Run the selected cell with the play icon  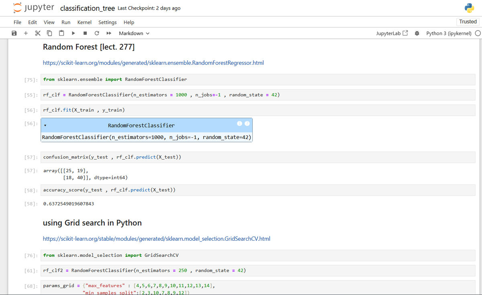[x=73, y=33]
